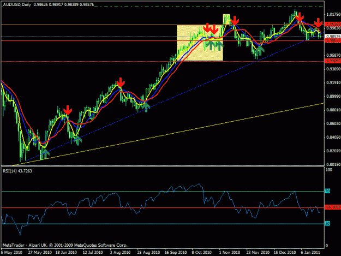Click the 6 Jan 2011 date label
Image resolution: width=341 pixels, height=256 pixels.
(x=310, y=253)
